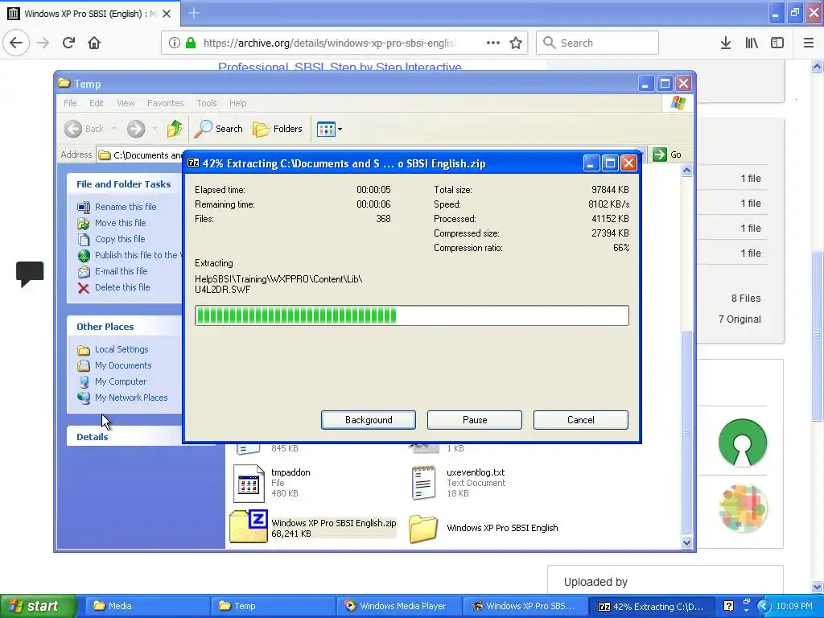This screenshot has height=618, width=824.
Task: Open the Edit menu in Temp
Action: [x=97, y=103]
